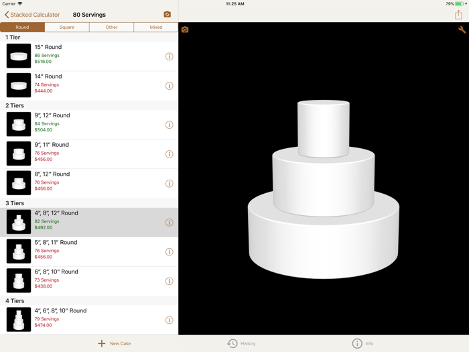Tap the $444.00 price
Screen dimensions: 469x352
tap(44, 91)
